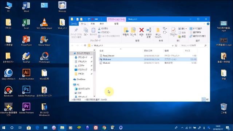Switch to the View ribbon tab
233x131 pixels.
(x=102, y=24)
